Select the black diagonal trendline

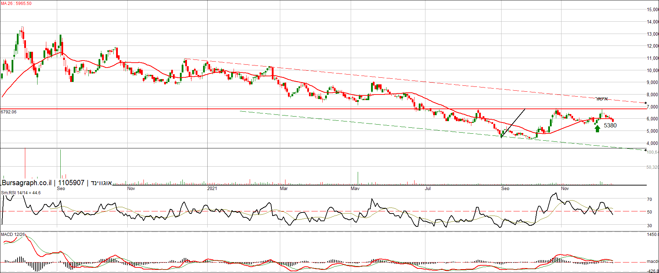[x=513, y=123]
